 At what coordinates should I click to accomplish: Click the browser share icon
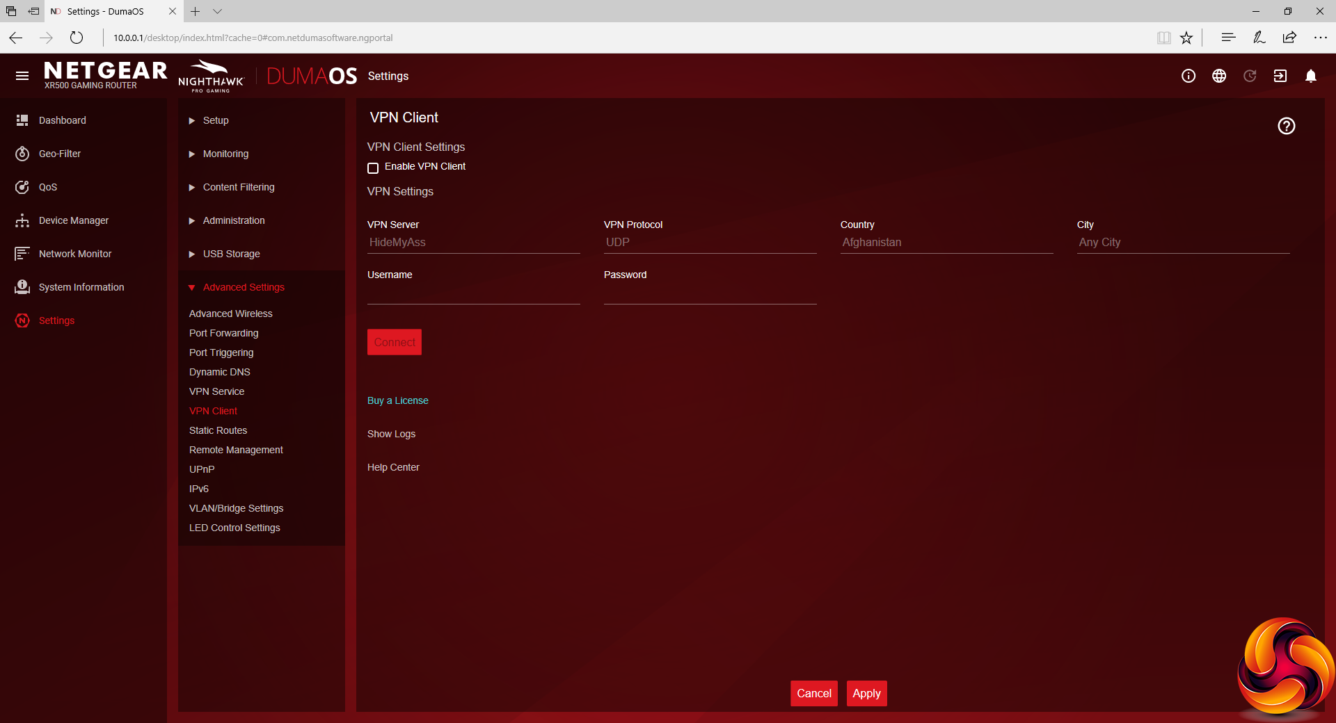(1289, 38)
